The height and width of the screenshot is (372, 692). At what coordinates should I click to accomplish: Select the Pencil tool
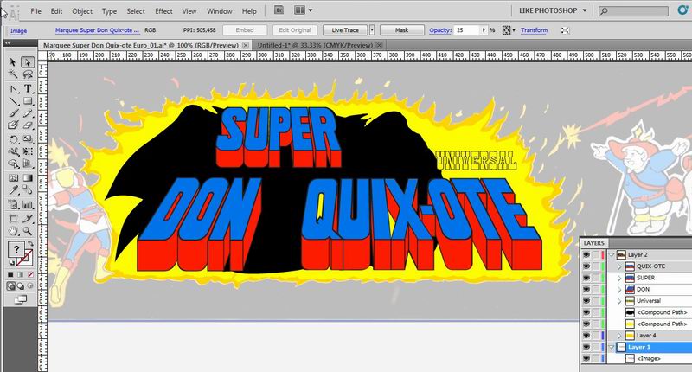[28, 113]
